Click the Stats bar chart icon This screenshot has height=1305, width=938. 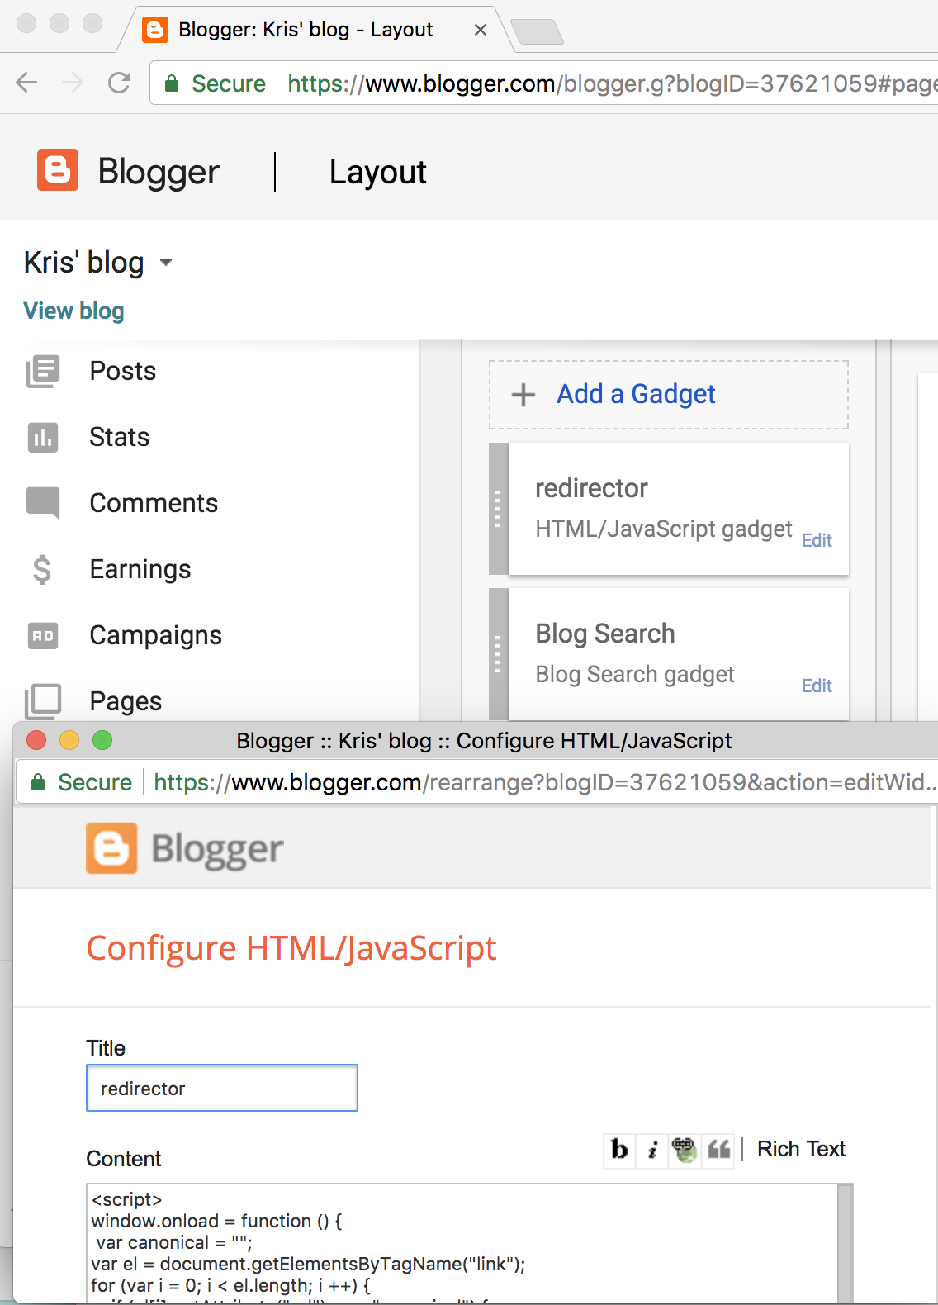point(43,438)
